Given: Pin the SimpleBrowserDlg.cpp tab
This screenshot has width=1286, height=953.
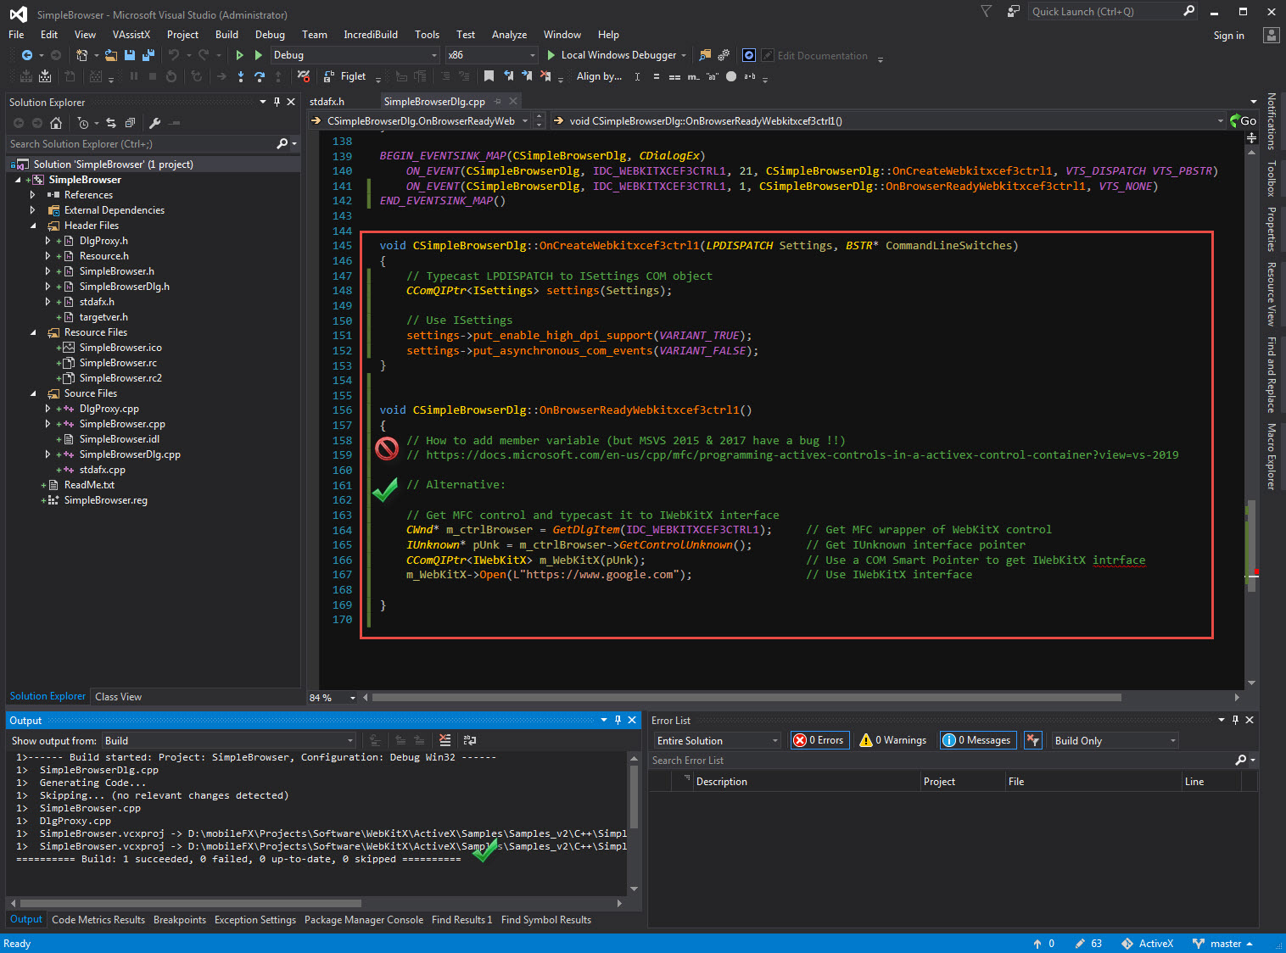Looking at the screenshot, I should coord(498,102).
